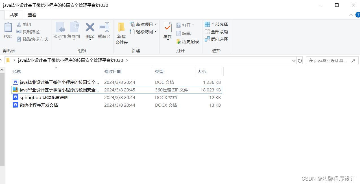This screenshot has width=360, height=184.
Task: Click the Rename (重命名) icon
Action: tap(104, 27)
